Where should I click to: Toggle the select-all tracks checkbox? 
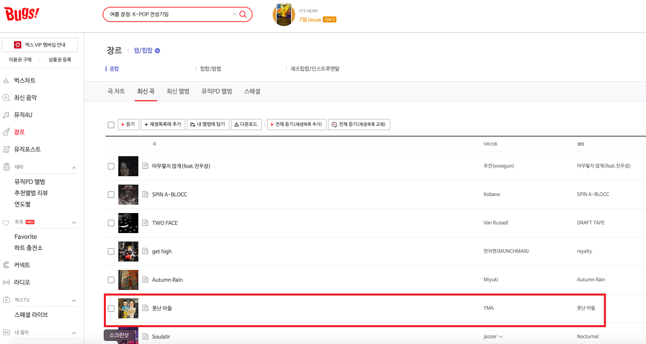111,125
